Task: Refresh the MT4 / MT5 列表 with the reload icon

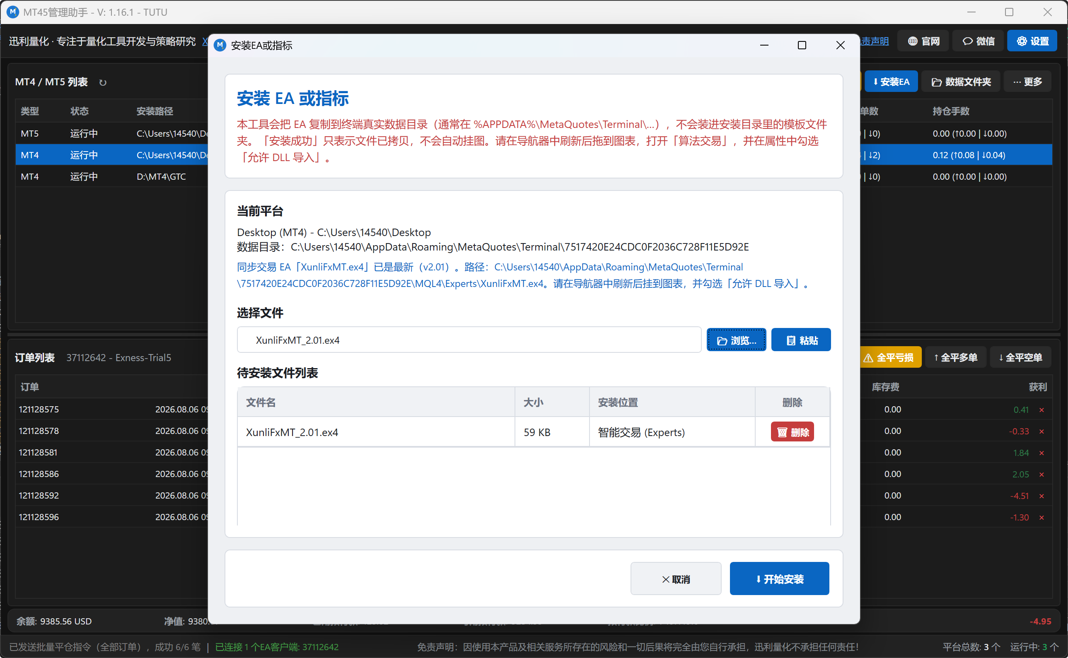Action: tap(103, 83)
